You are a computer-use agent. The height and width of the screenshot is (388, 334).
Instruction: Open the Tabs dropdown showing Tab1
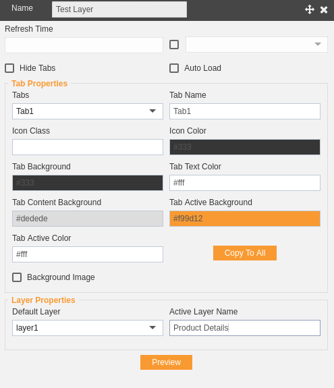click(x=88, y=111)
